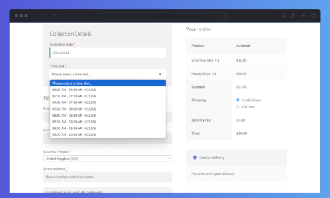Open a new tab with plus icon
Image resolution: width=330 pixels, height=198 pixels.
(303, 15)
